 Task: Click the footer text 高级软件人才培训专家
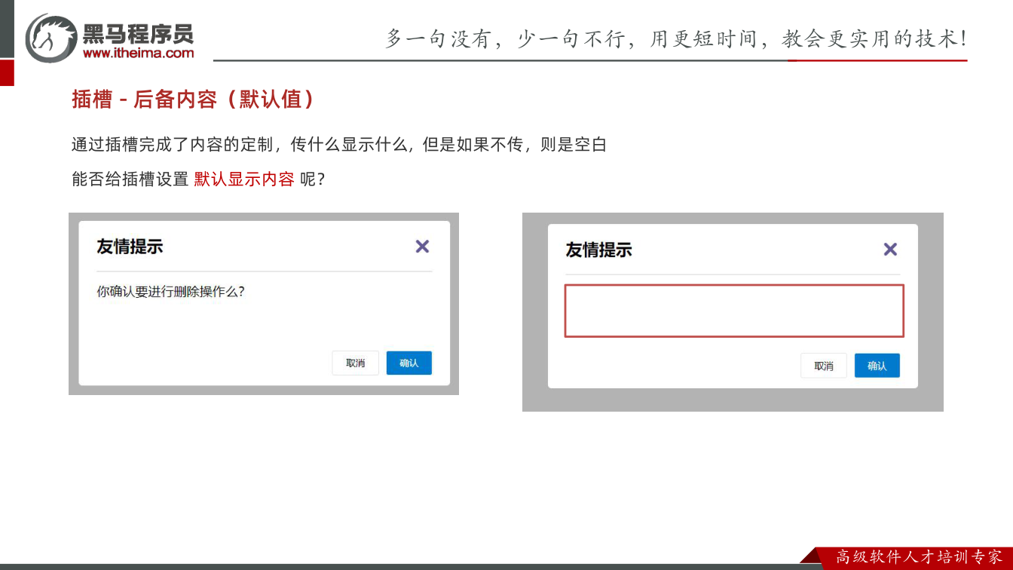coord(920,557)
